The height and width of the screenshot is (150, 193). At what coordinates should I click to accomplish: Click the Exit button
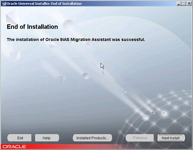pyautogui.click(x=19, y=138)
